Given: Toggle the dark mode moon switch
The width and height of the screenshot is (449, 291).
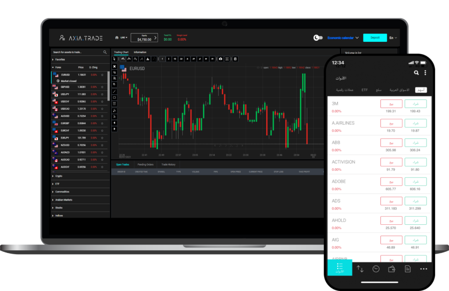Looking at the screenshot, I should click(318, 38).
